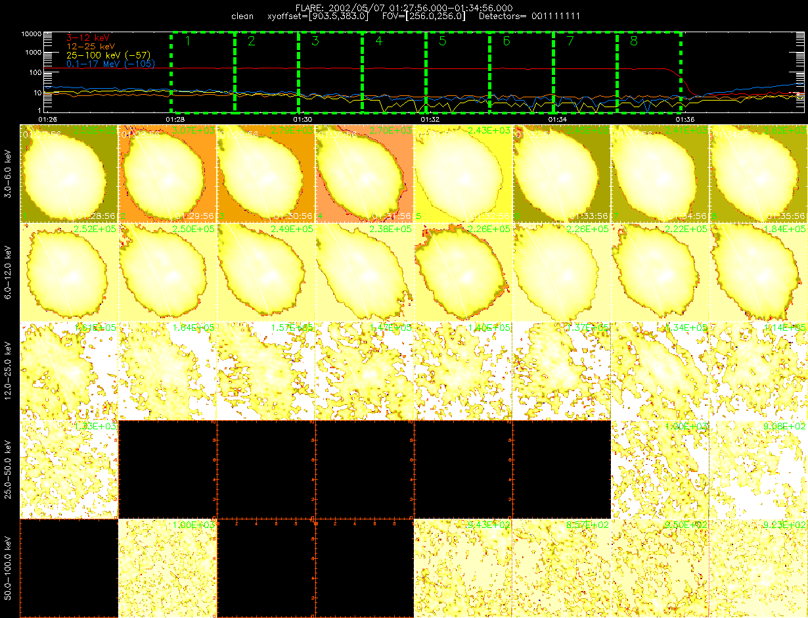Click the 1000 y-axis tick label
This screenshot has height=618, width=808.
pyautogui.click(x=33, y=53)
